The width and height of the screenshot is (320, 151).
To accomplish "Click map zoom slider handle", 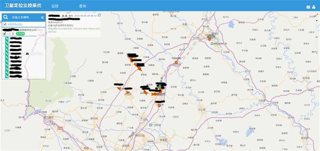I will click(x=317, y=37).
